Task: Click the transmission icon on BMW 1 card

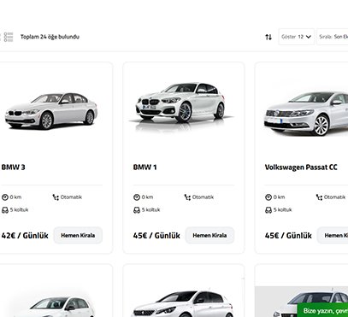Action: pyautogui.click(x=187, y=197)
